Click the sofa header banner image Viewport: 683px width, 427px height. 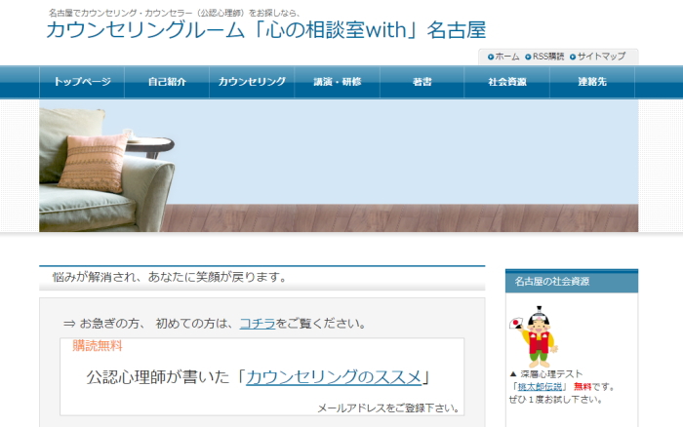pos(339,166)
